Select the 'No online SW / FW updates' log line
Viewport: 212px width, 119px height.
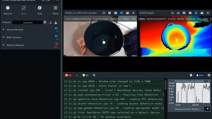click(x=114, y=117)
